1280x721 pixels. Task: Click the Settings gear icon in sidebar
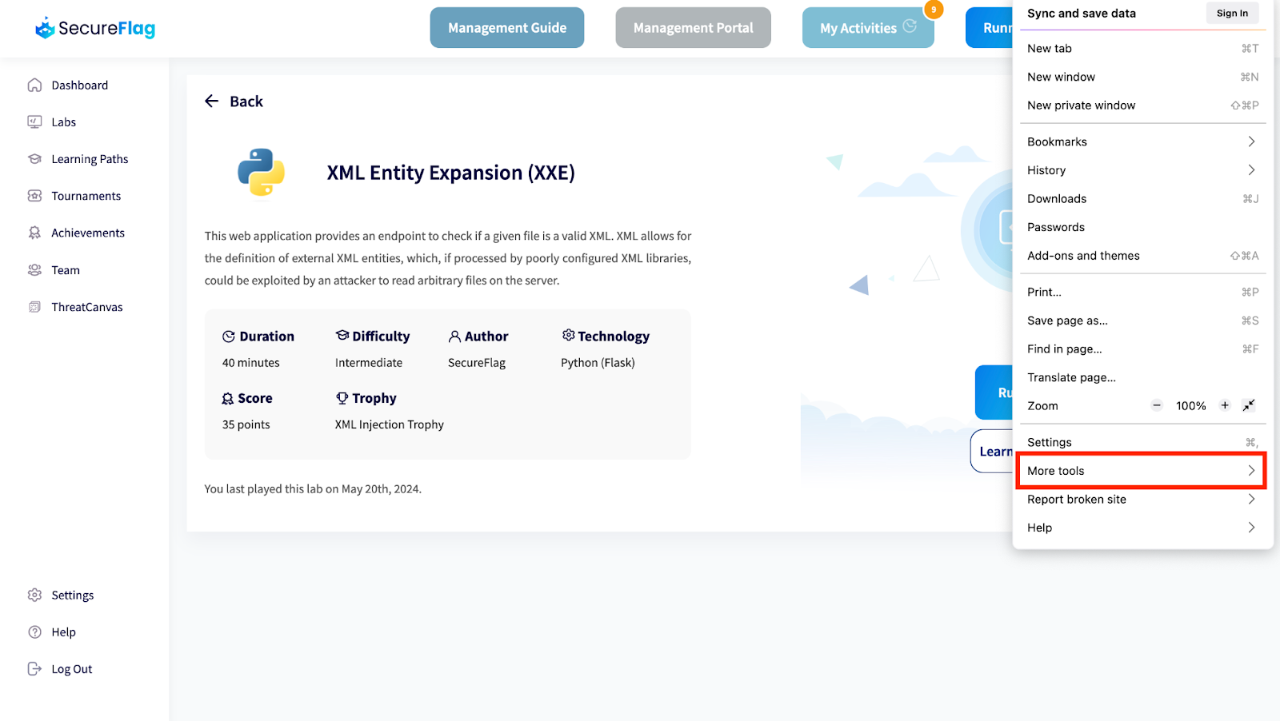click(34, 595)
